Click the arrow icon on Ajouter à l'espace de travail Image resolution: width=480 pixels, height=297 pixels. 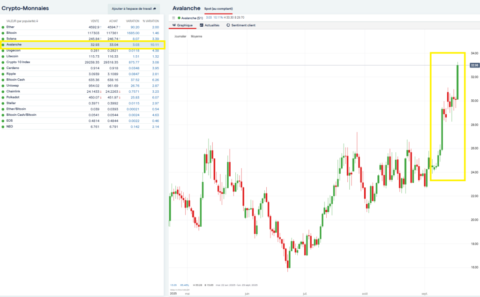[155, 8]
